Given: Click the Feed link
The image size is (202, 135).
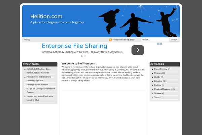Looking at the screenshot, I should 115,40.
